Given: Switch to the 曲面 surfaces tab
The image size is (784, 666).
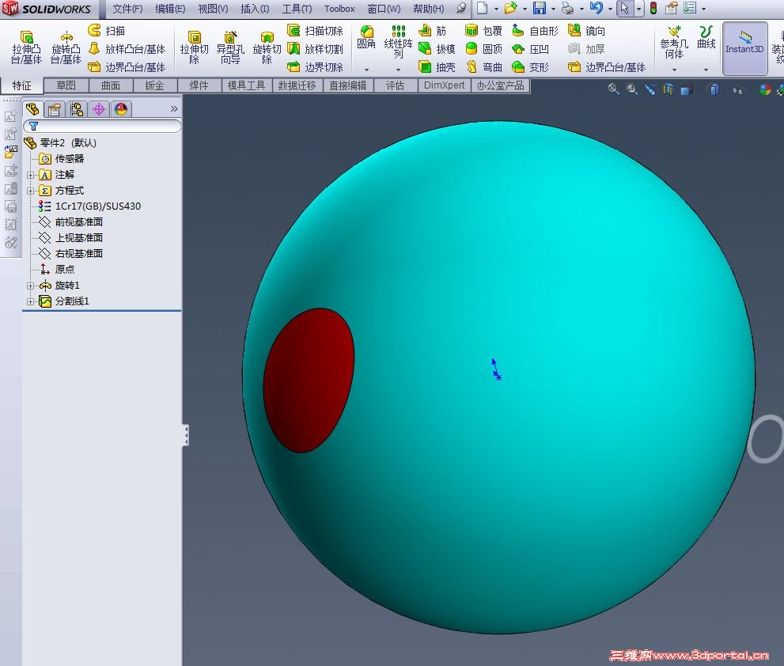Looking at the screenshot, I should (111, 85).
